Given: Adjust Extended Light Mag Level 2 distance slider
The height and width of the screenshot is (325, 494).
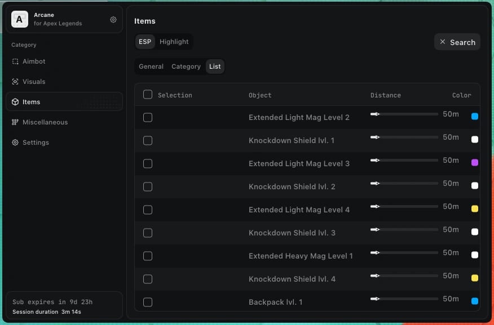Looking at the screenshot, I should click(x=404, y=114).
